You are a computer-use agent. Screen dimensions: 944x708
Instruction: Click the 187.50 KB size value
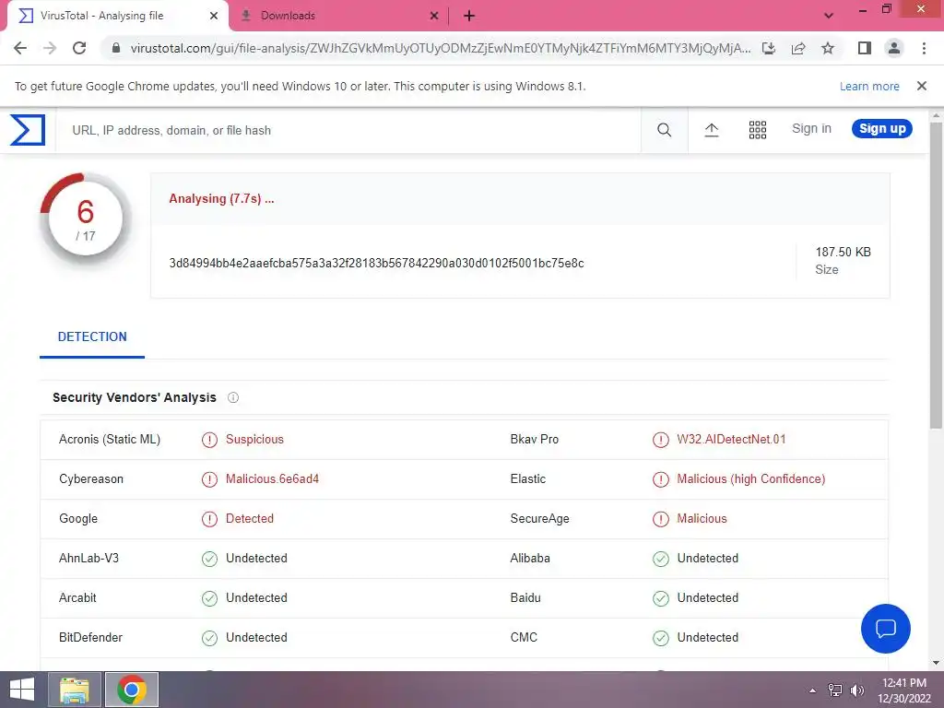click(x=843, y=252)
